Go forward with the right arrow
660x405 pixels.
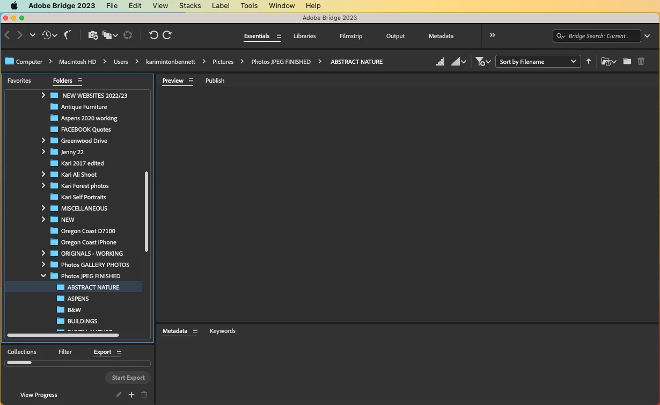pos(20,35)
